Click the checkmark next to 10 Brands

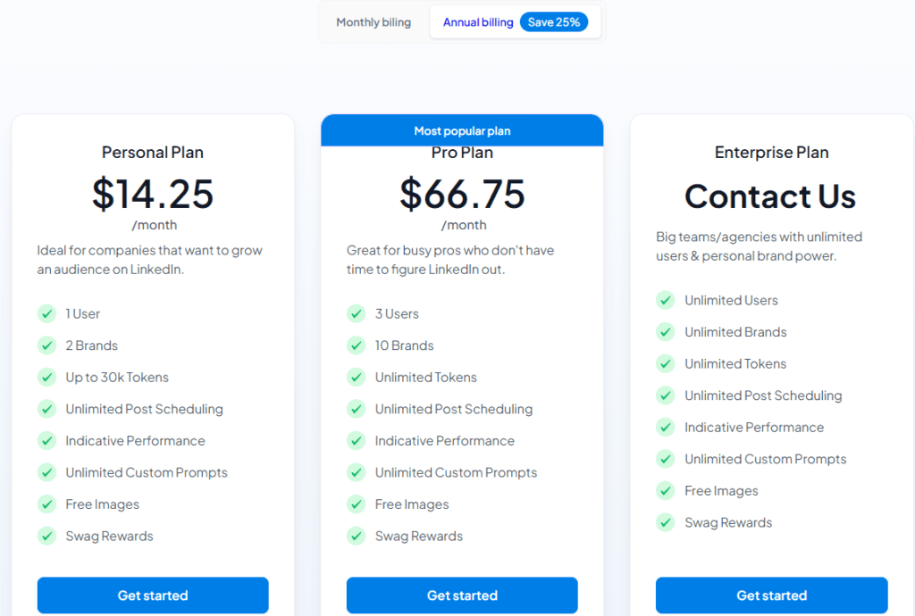pos(356,345)
